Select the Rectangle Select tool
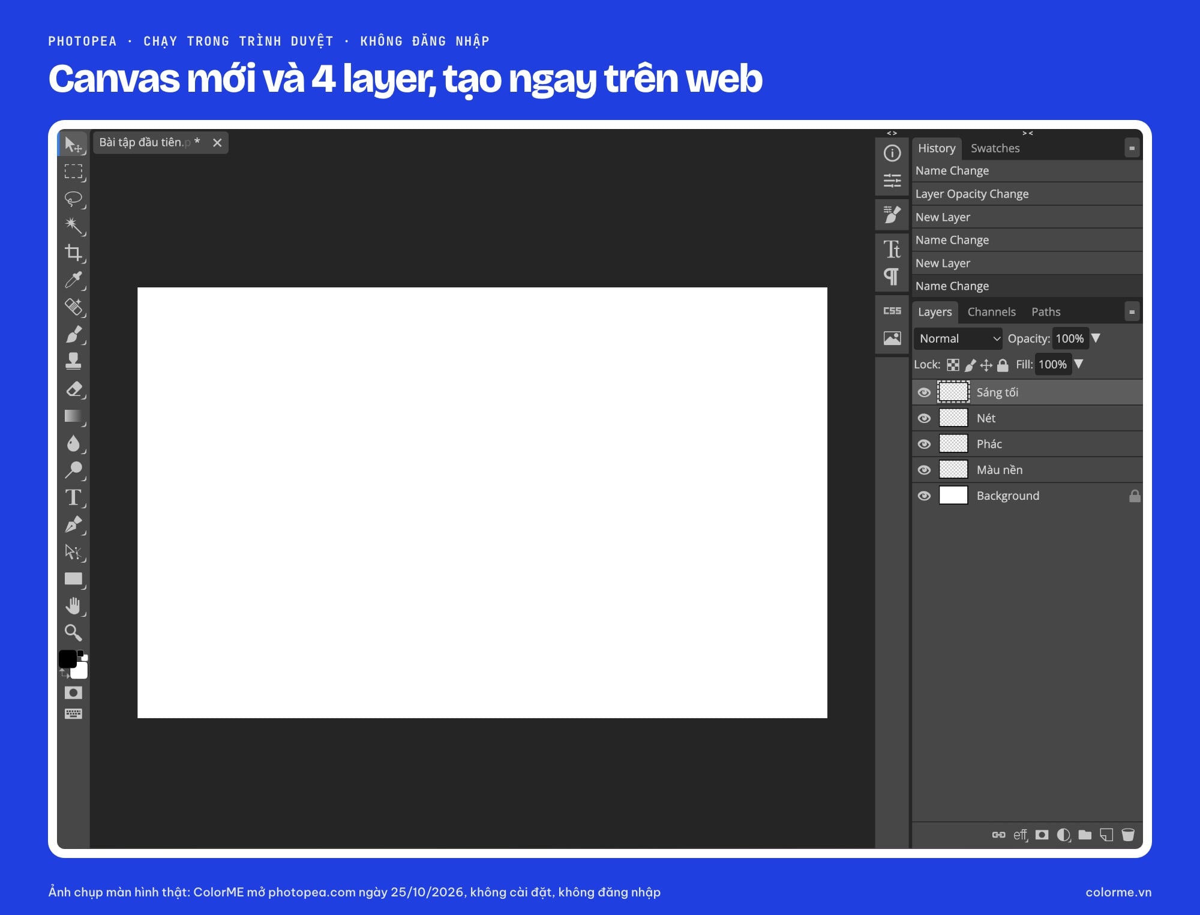 point(73,172)
